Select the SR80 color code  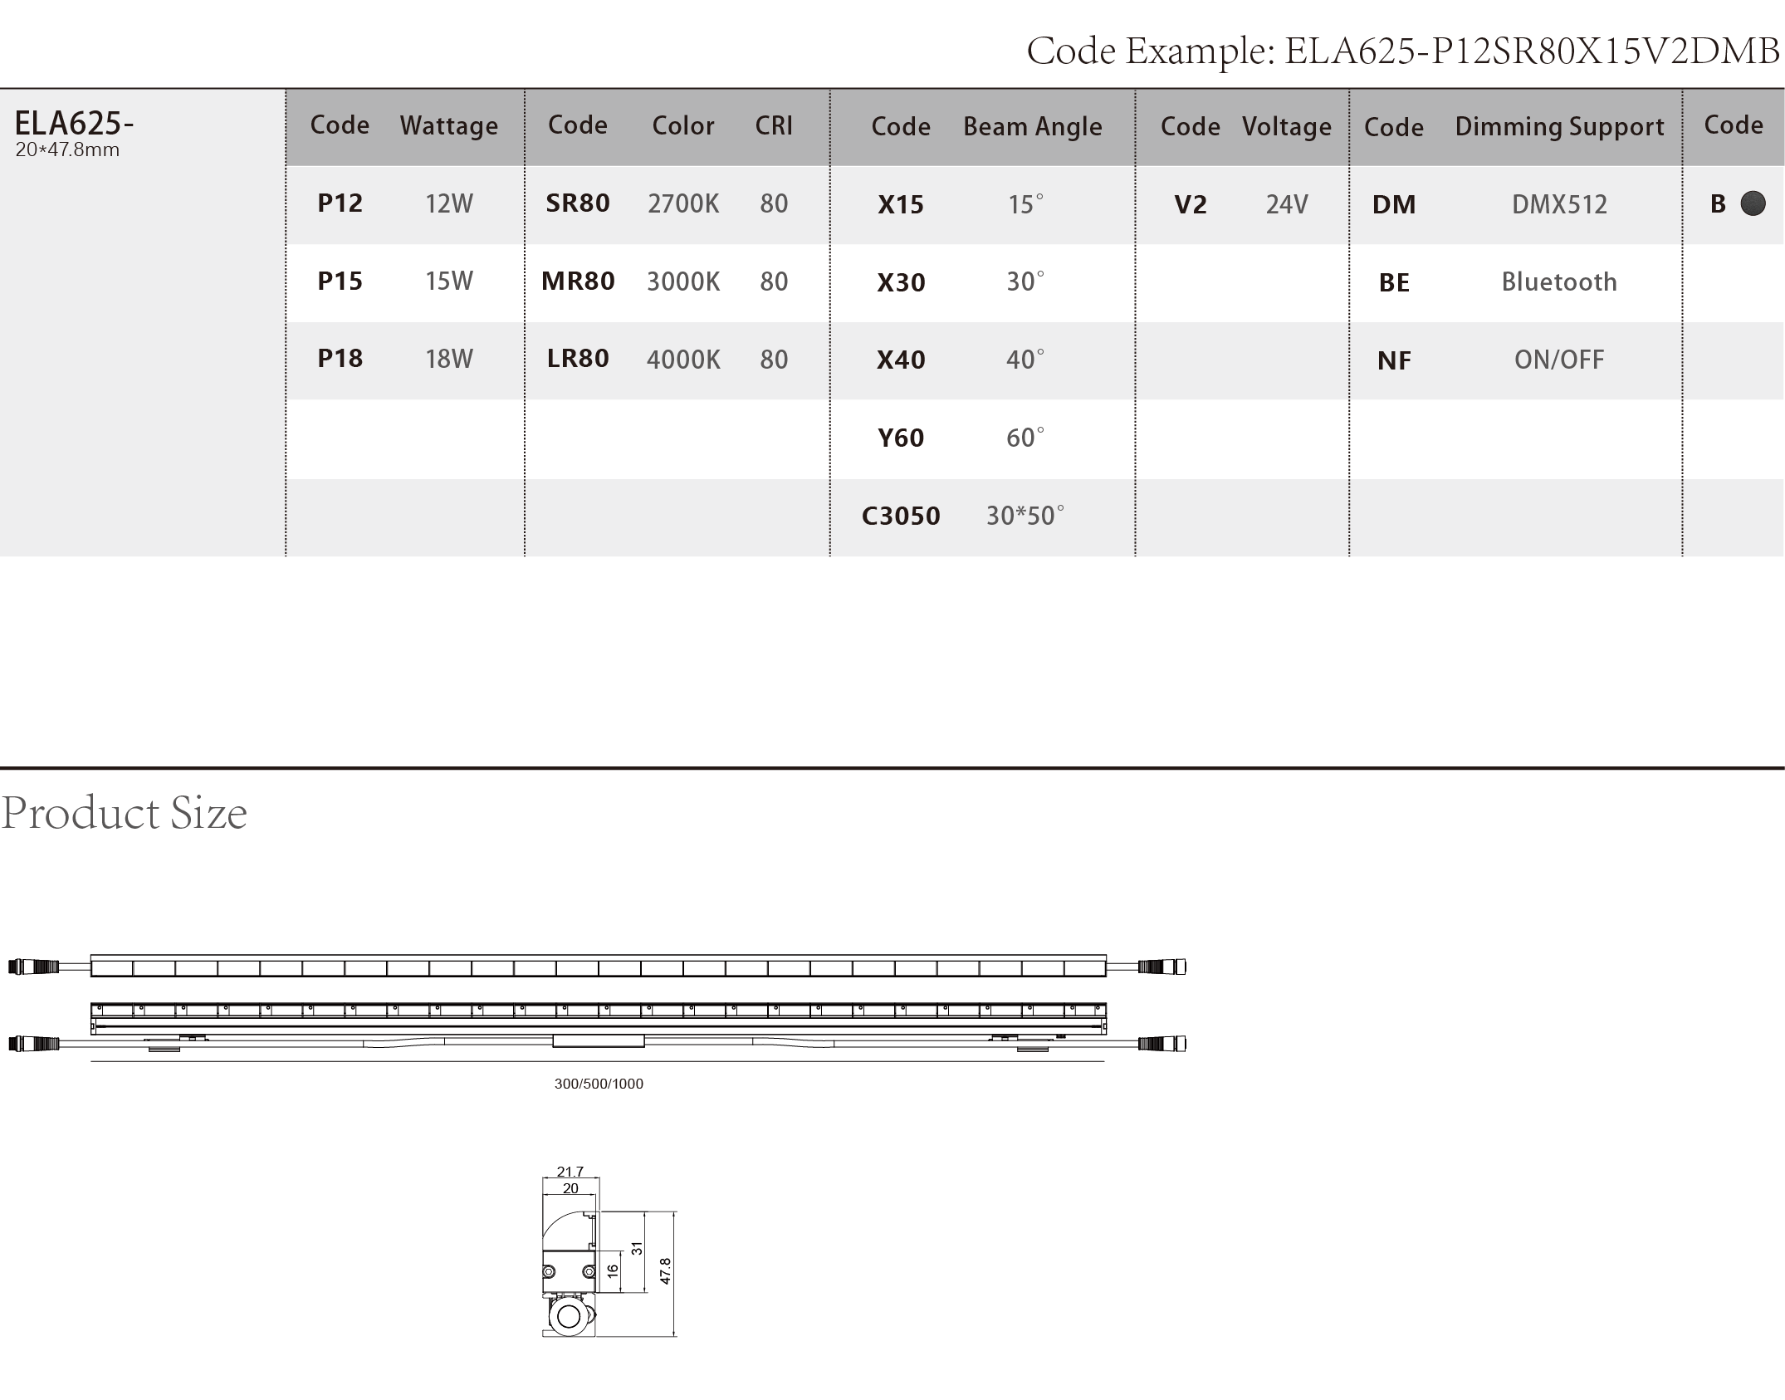[578, 203]
